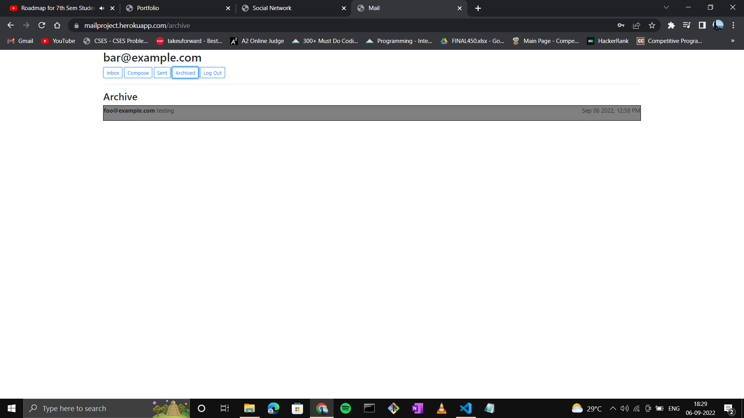The width and height of the screenshot is (744, 418).
Task: Open Gmail from the bookmarks bar
Action: click(19, 41)
